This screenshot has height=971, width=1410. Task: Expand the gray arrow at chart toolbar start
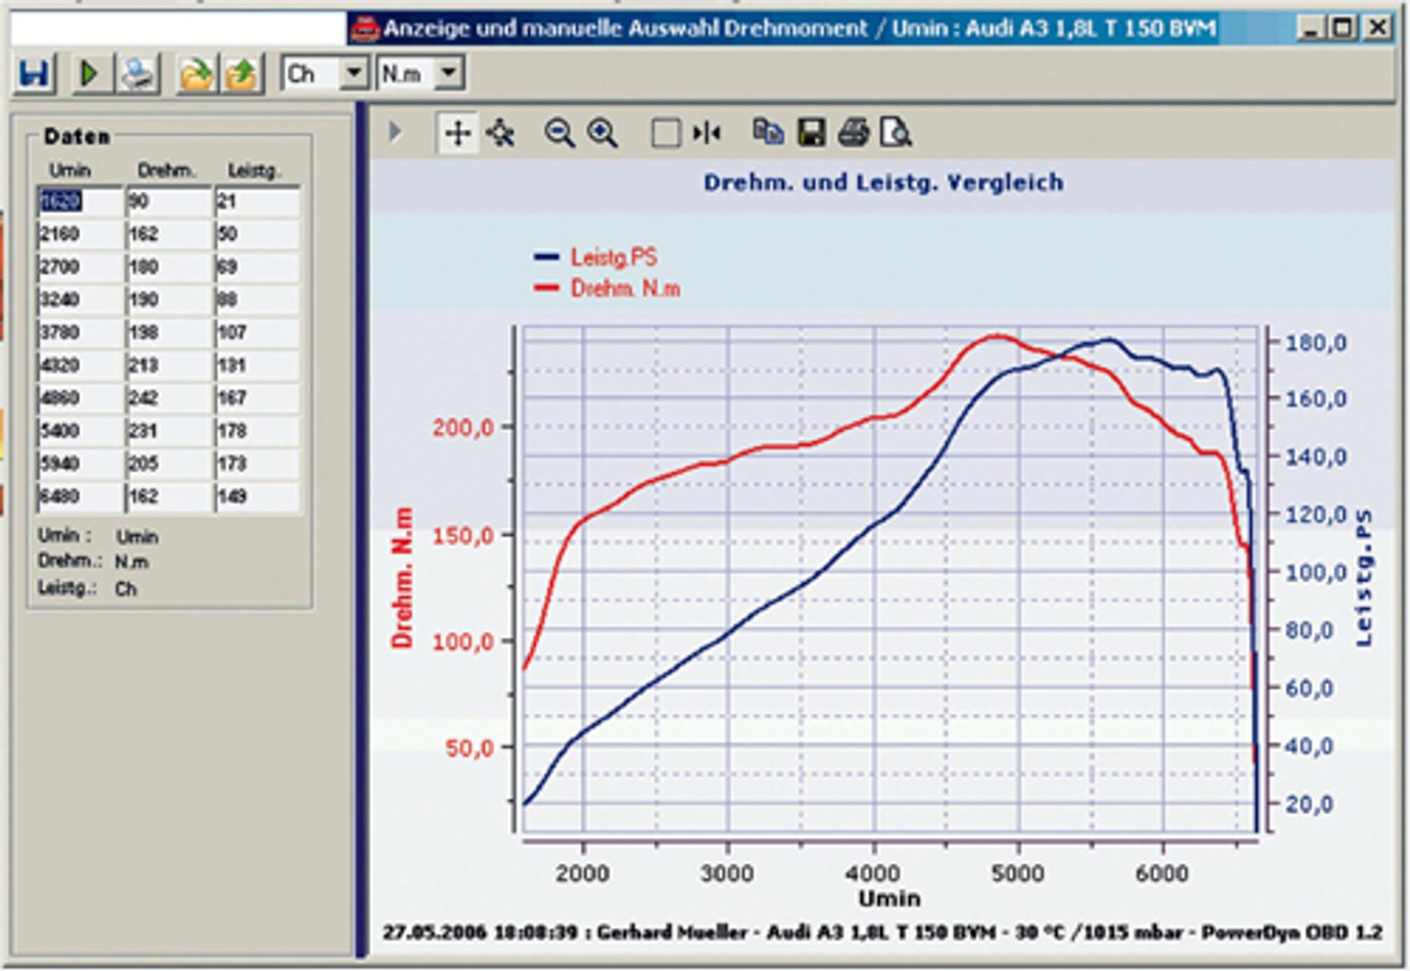click(x=395, y=133)
